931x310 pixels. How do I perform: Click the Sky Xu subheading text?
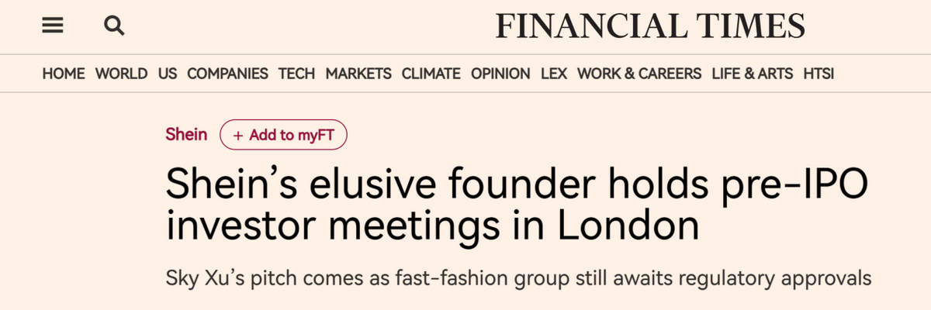pyautogui.click(x=518, y=277)
